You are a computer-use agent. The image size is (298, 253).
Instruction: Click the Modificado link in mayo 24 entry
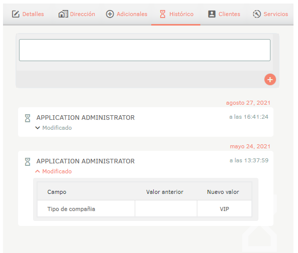click(x=57, y=171)
